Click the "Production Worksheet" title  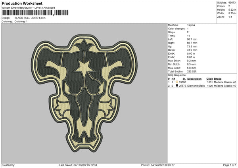[22, 3]
